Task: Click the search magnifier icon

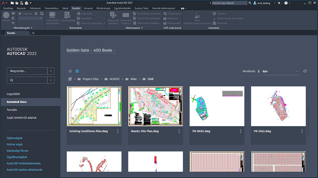Action: pos(250,3)
